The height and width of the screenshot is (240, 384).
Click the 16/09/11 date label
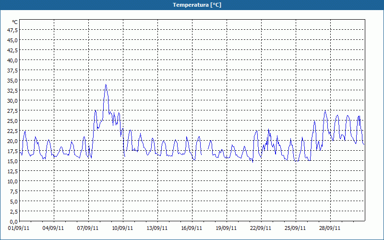[x=192, y=228]
